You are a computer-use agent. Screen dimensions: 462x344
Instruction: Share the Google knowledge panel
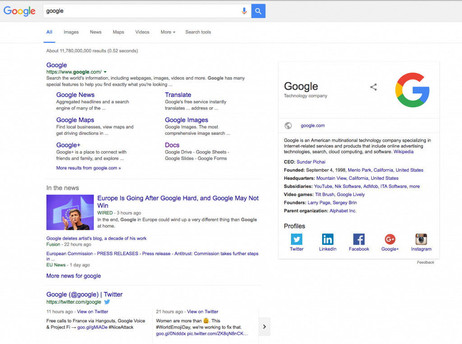374,87
